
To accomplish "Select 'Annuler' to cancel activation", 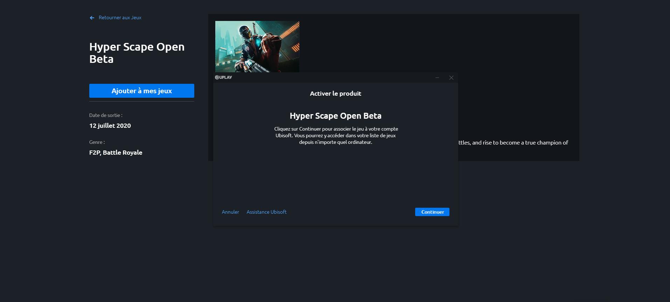I will (x=230, y=212).
